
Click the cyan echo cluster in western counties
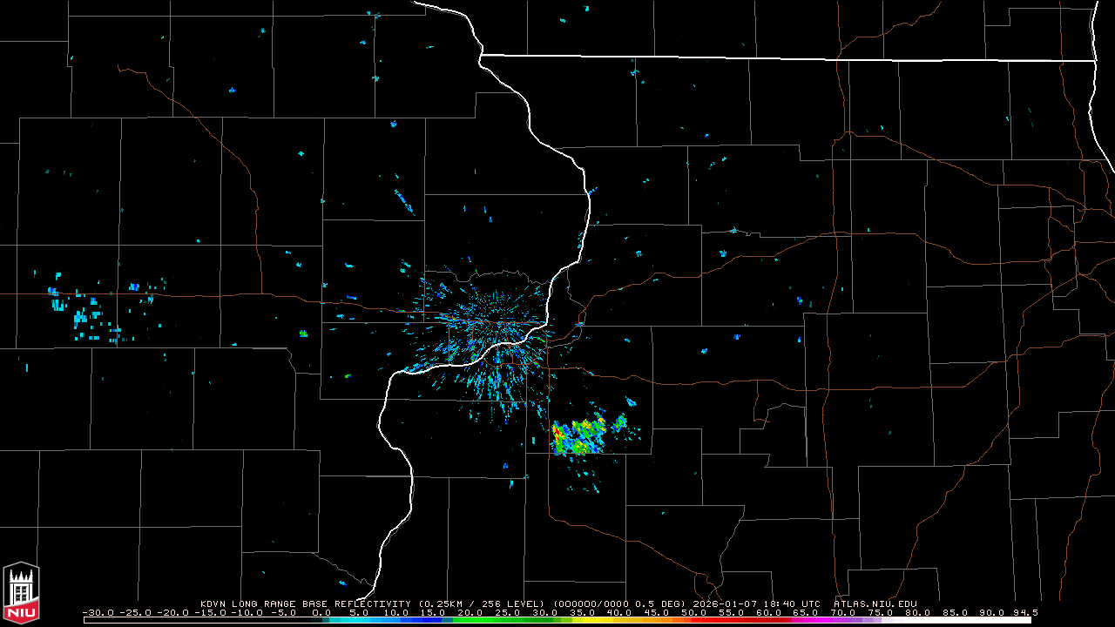tap(87, 313)
